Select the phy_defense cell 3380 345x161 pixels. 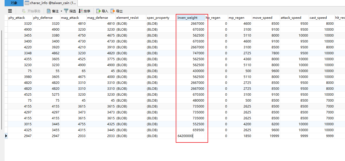tap(46, 35)
